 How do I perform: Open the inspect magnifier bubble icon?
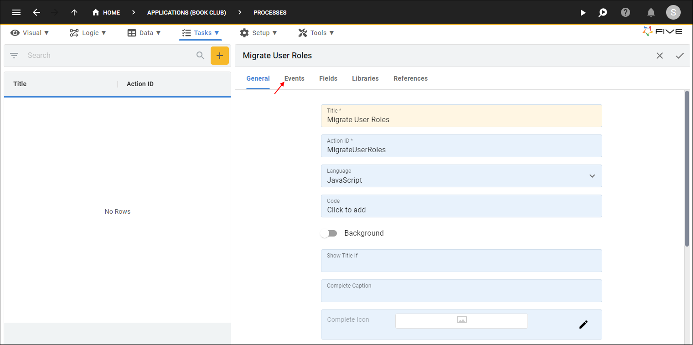(x=603, y=12)
